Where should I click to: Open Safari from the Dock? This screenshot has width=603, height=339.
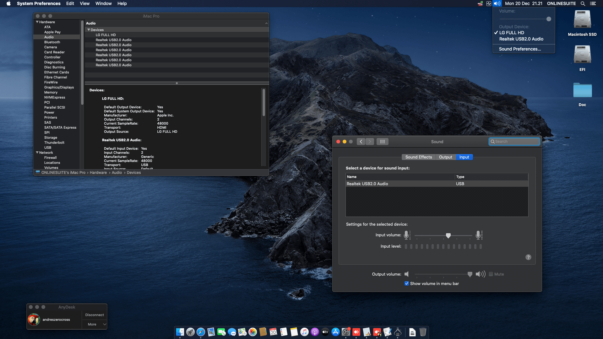click(201, 332)
